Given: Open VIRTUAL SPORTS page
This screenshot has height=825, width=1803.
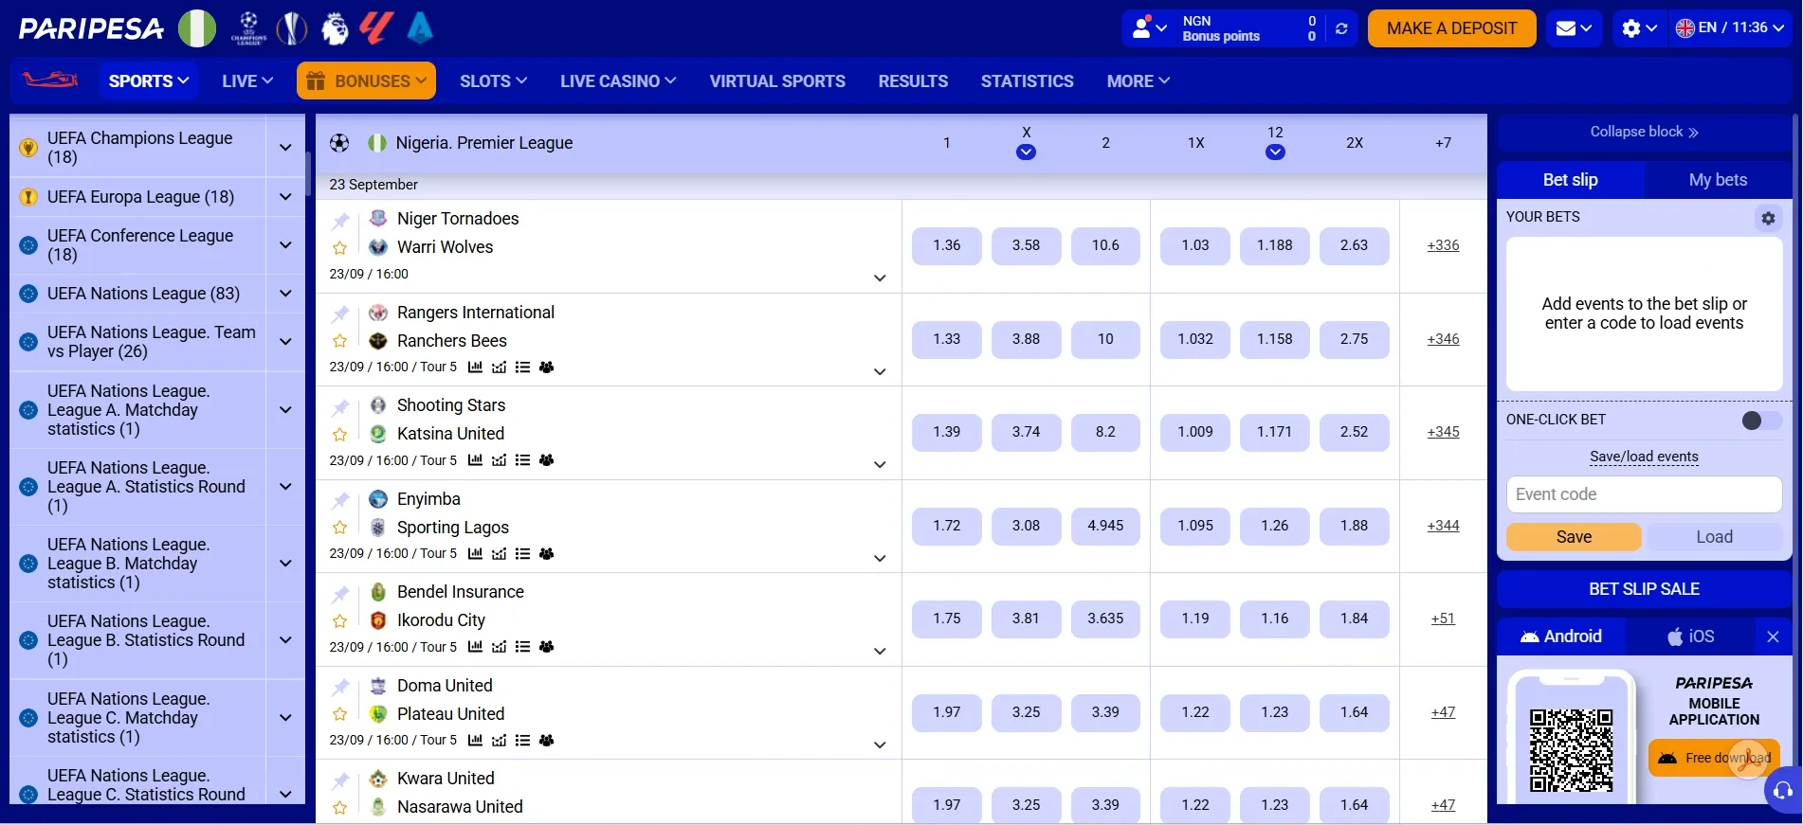Looking at the screenshot, I should click(777, 81).
